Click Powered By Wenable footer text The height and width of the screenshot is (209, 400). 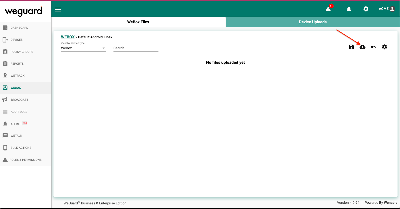coord(381,203)
